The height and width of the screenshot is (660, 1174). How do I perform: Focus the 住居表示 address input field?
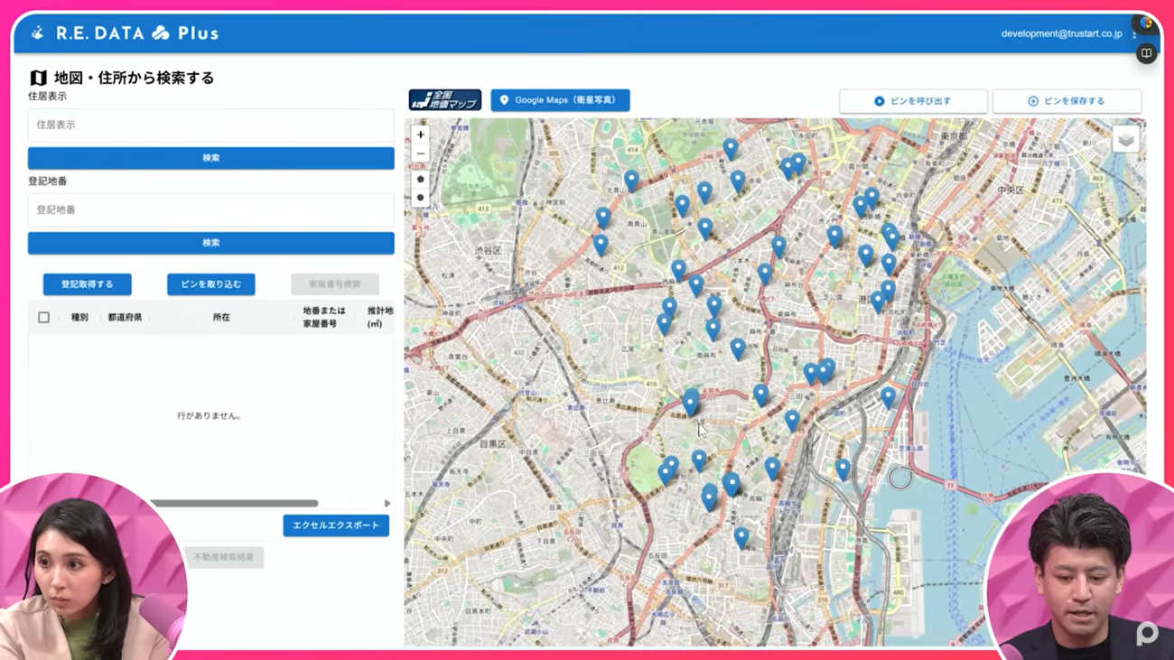click(x=210, y=125)
